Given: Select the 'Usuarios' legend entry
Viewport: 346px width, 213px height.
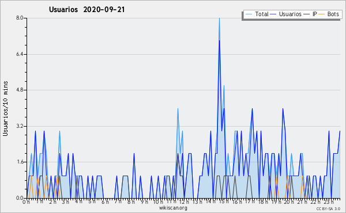Looking at the screenshot, I should point(290,14).
